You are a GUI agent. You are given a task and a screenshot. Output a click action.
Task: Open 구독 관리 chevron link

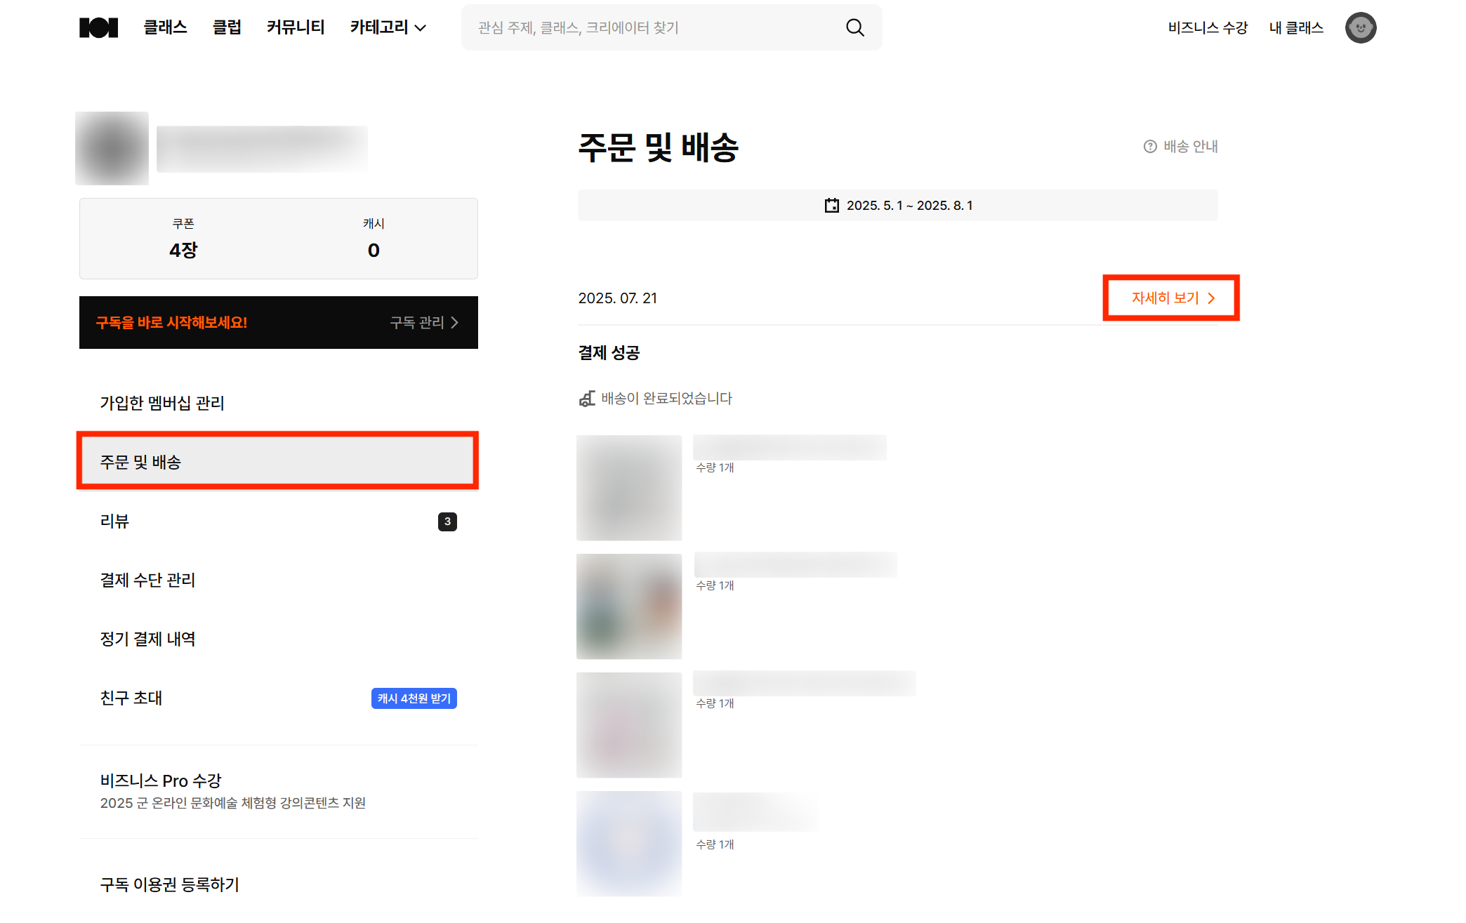(424, 322)
